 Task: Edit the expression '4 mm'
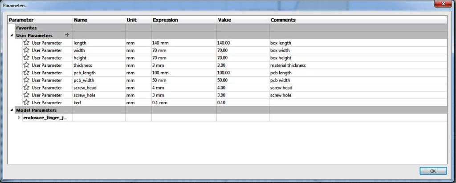pos(184,88)
